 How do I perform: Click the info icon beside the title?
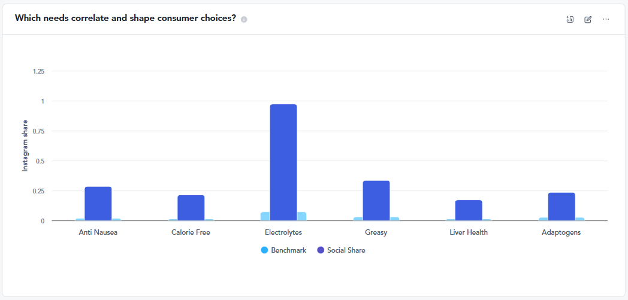click(244, 19)
